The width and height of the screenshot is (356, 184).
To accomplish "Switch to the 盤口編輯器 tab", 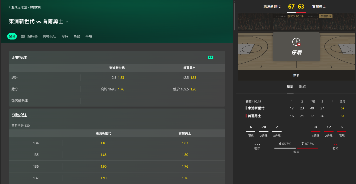I will (x=29, y=36).
